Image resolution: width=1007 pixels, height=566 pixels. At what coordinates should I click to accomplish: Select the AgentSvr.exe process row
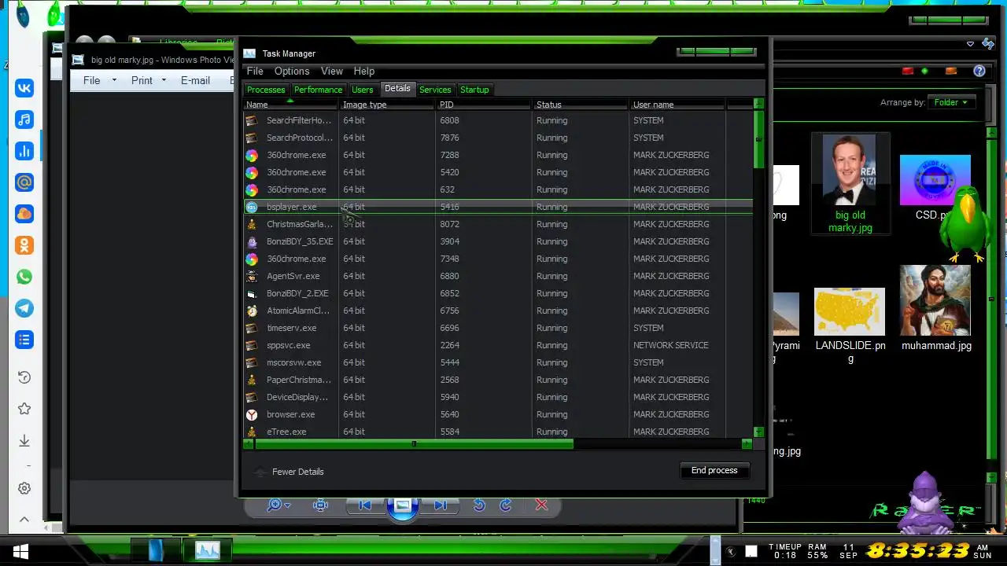(x=498, y=276)
